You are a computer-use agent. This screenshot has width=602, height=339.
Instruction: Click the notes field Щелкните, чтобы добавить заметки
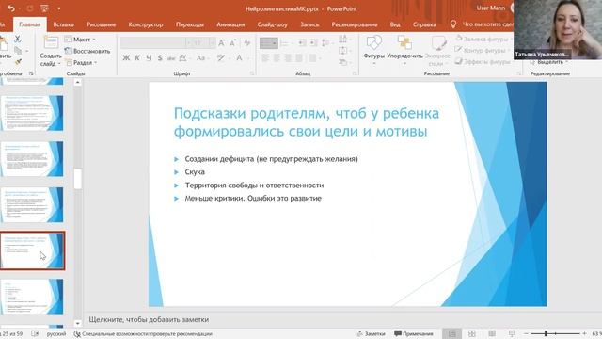point(149,319)
